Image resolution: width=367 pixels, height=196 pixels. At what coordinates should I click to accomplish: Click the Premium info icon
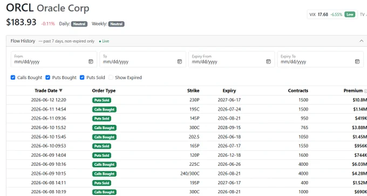[x=365, y=91]
